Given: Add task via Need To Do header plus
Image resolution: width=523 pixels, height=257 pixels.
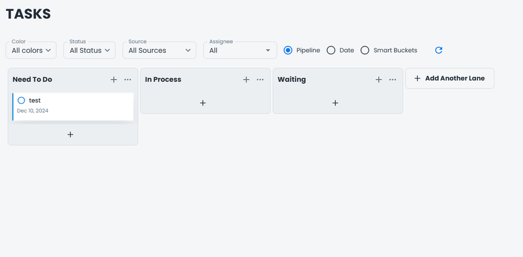Looking at the screenshot, I should tap(114, 80).
